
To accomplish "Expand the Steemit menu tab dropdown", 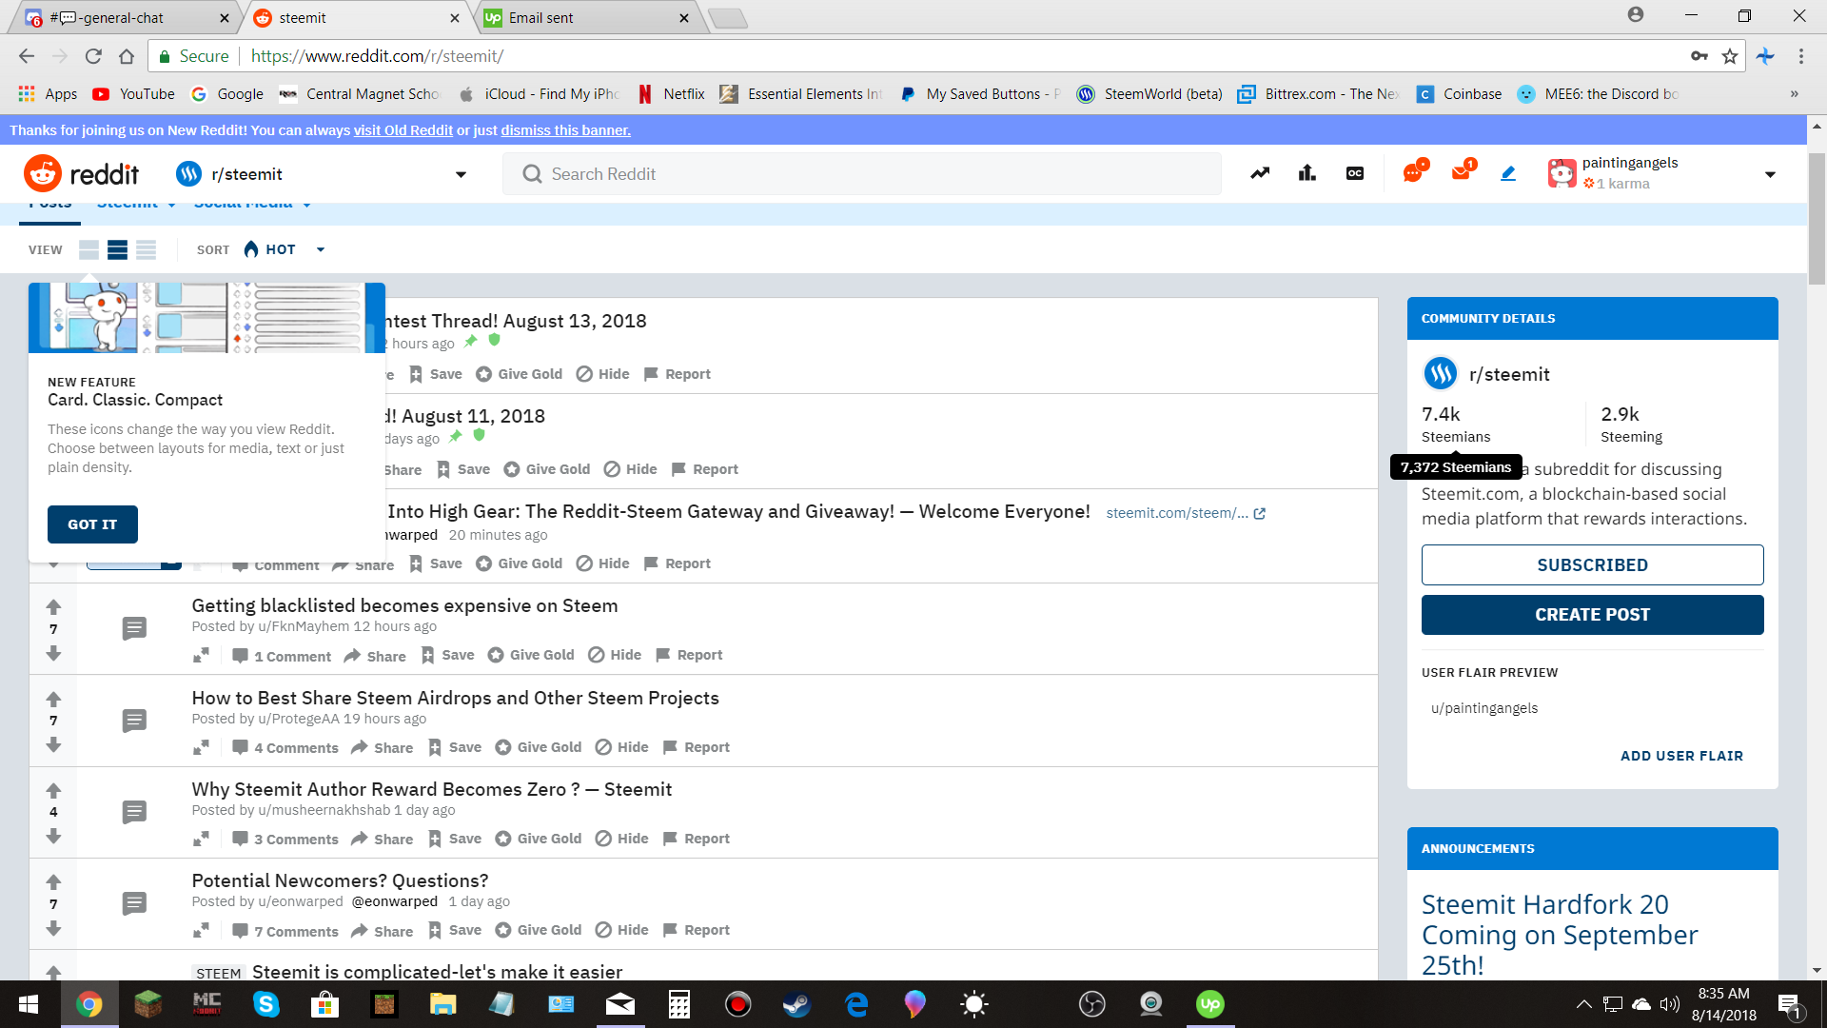I will [x=171, y=205].
